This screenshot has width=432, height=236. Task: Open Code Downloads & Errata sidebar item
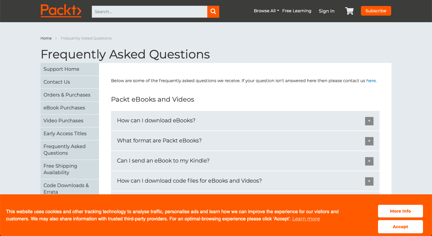pos(70,187)
